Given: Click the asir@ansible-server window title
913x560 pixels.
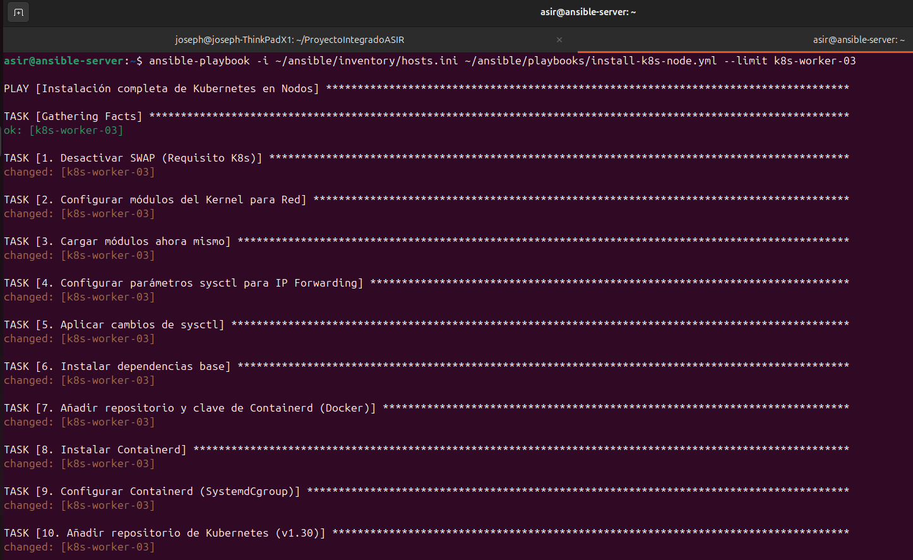Looking at the screenshot, I should click(588, 12).
